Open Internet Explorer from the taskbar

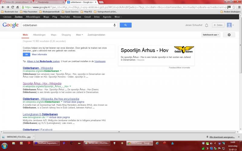coord(157,143)
